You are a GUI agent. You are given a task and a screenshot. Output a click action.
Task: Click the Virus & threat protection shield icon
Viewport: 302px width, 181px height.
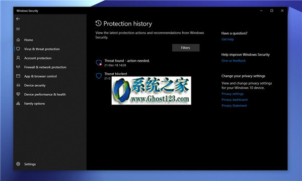tap(18, 49)
